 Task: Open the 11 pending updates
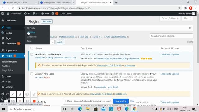(27, 13)
